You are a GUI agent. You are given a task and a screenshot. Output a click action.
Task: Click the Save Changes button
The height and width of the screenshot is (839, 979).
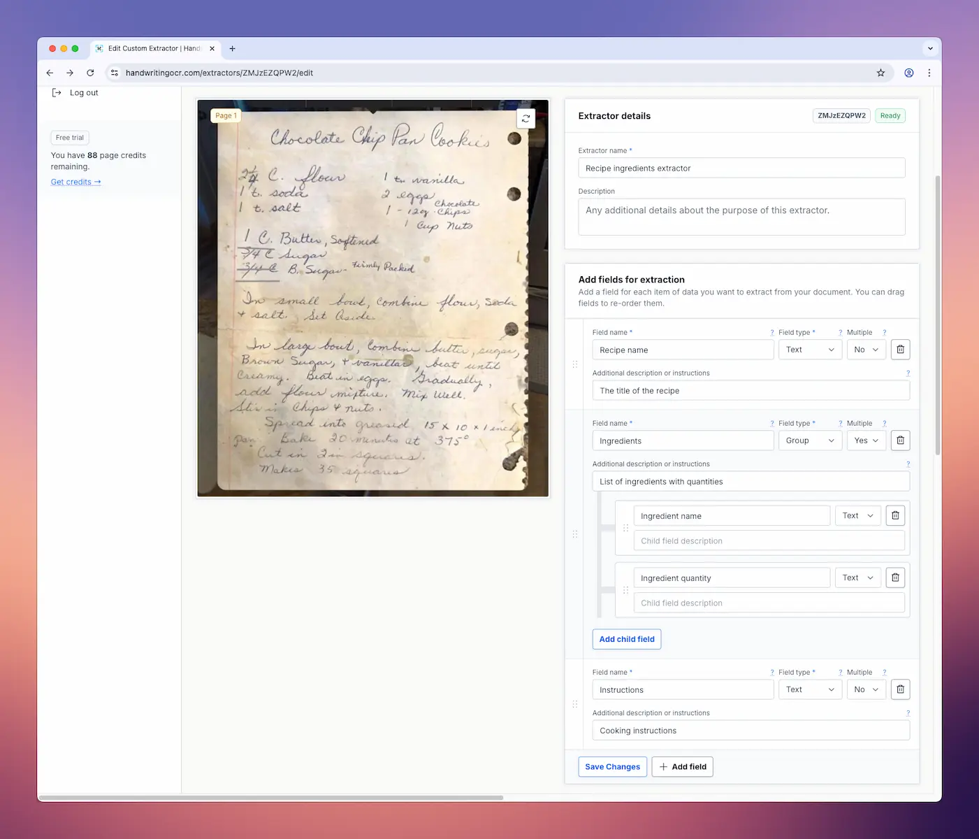[x=612, y=766]
